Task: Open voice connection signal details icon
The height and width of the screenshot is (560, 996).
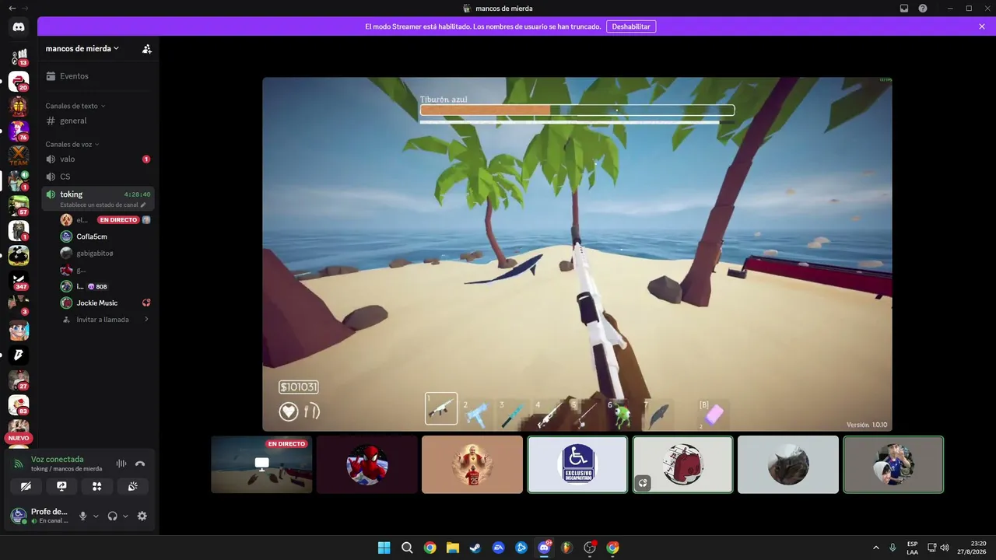Action: click(x=18, y=464)
